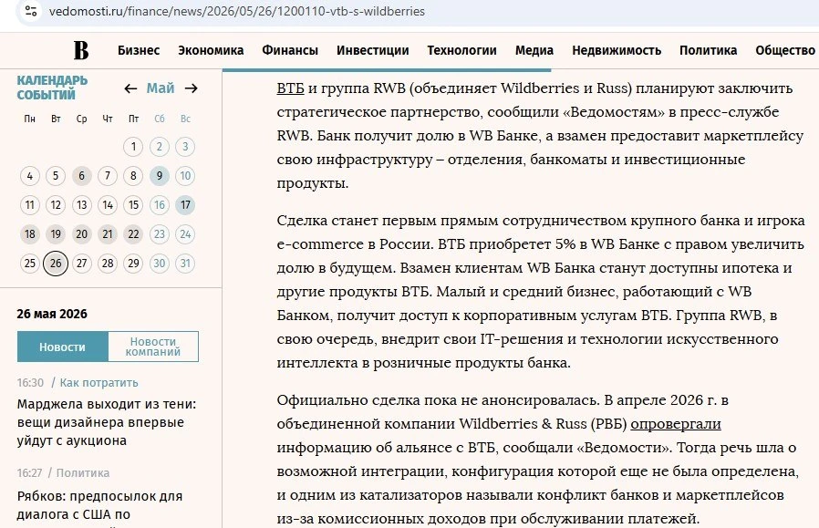Select May 21 in calendar
819x528 pixels.
108,234
